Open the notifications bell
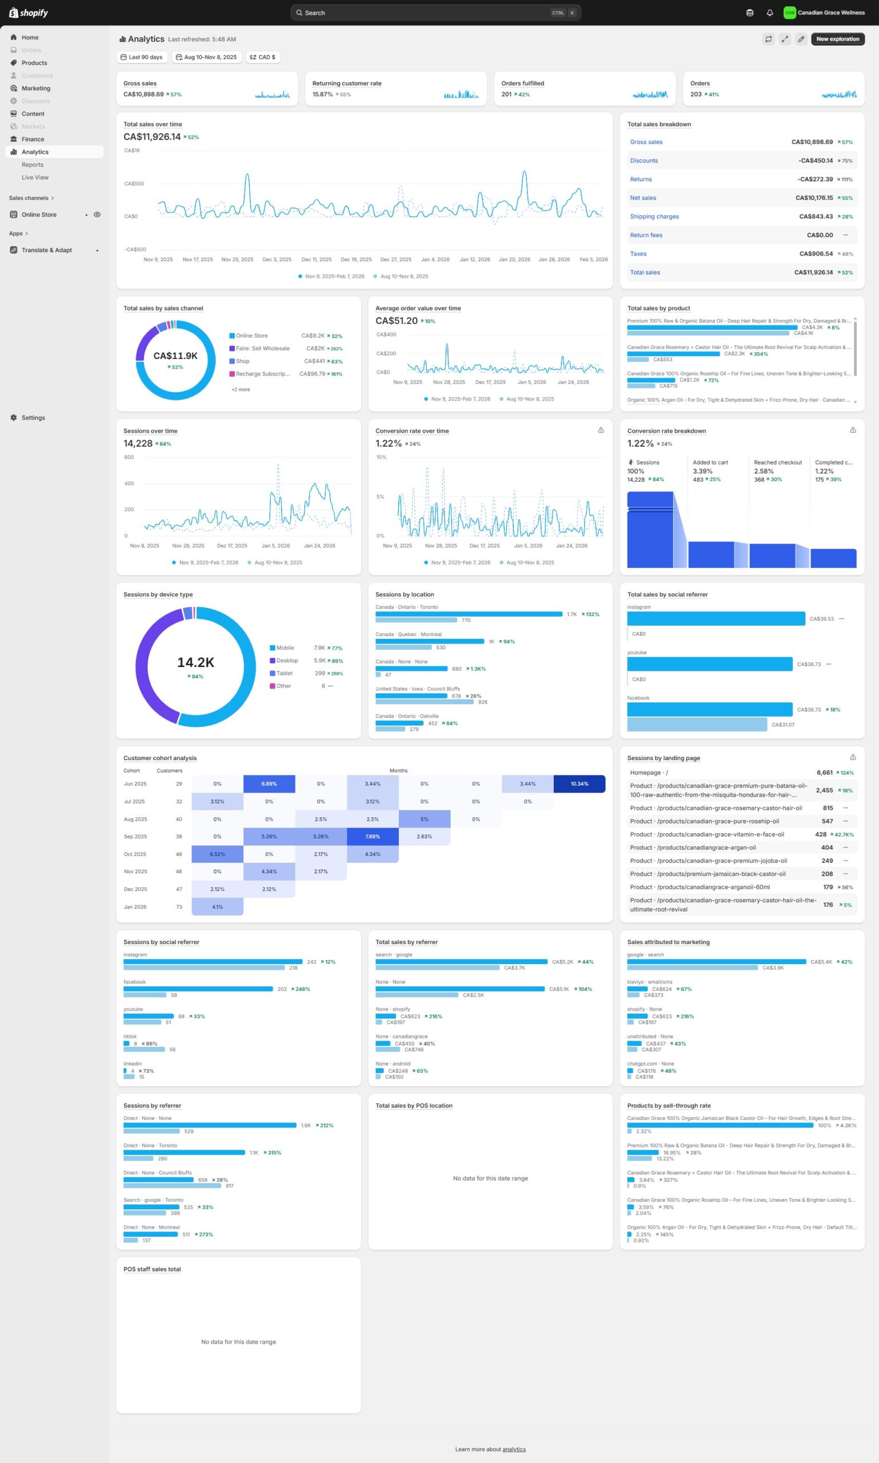This screenshot has height=1463, width=879. point(769,13)
